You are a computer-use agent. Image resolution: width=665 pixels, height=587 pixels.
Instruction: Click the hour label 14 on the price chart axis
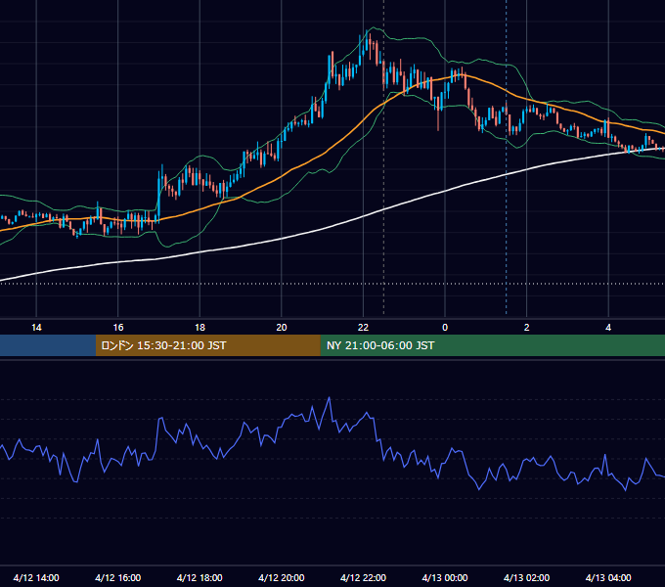click(36, 328)
